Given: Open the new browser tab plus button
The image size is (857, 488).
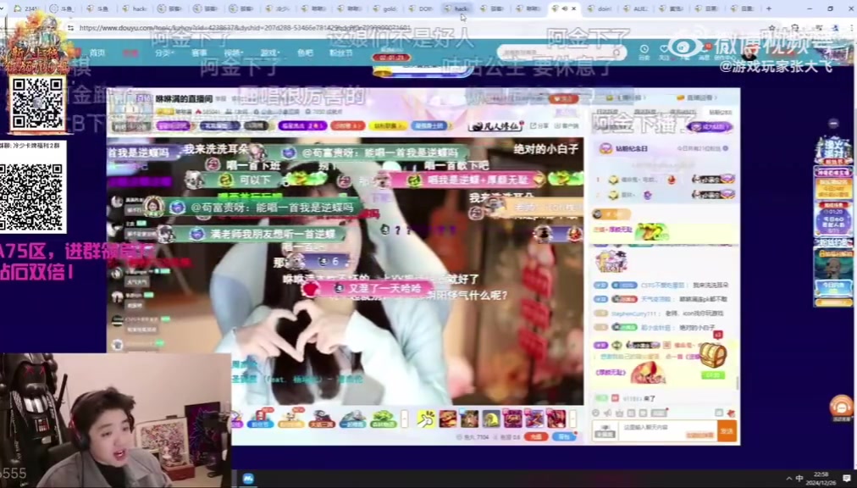Looking at the screenshot, I should click(x=768, y=8).
